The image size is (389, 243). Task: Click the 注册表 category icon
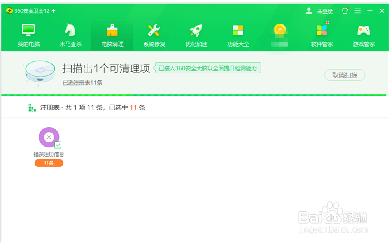tap(32, 108)
